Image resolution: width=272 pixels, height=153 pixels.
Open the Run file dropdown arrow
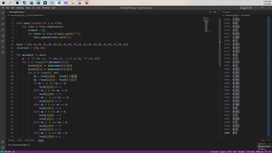click(212, 12)
